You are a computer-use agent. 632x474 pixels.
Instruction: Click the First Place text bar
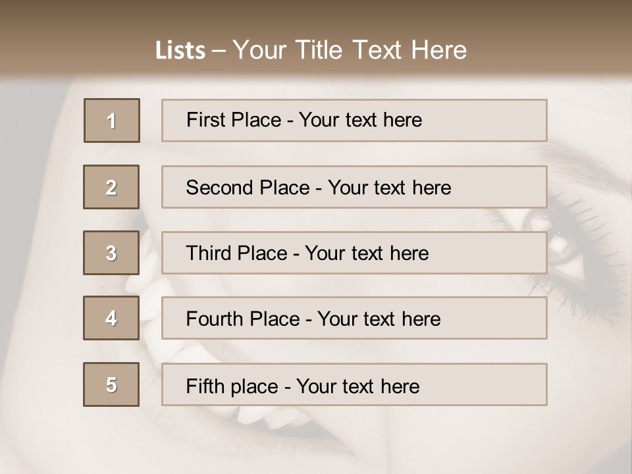click(354, 120)
